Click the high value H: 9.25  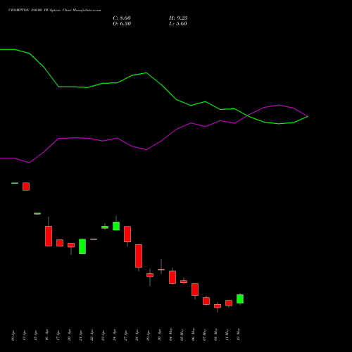(178, 18)
